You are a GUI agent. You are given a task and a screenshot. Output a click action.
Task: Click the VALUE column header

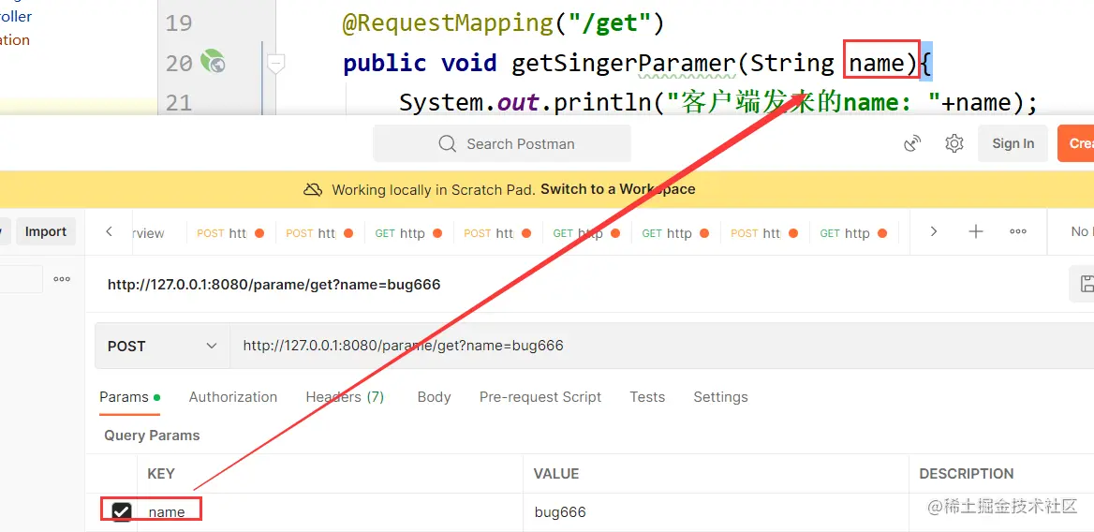[x=556, y=473]
